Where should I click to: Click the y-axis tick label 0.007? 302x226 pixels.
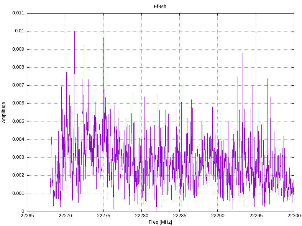point(18,85)
